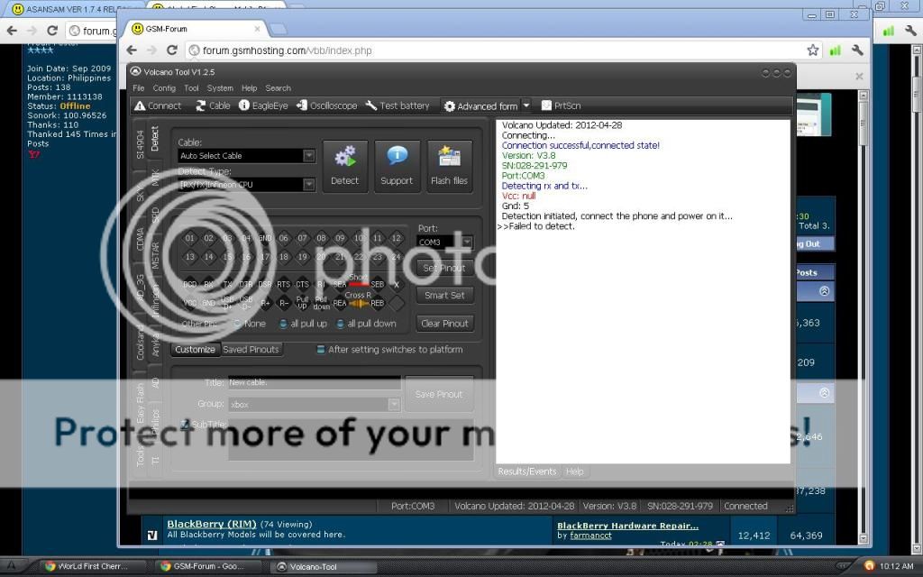Select the Detect gear icon
Viewport: 923px width, 577px height.
(x=344, y=166)
